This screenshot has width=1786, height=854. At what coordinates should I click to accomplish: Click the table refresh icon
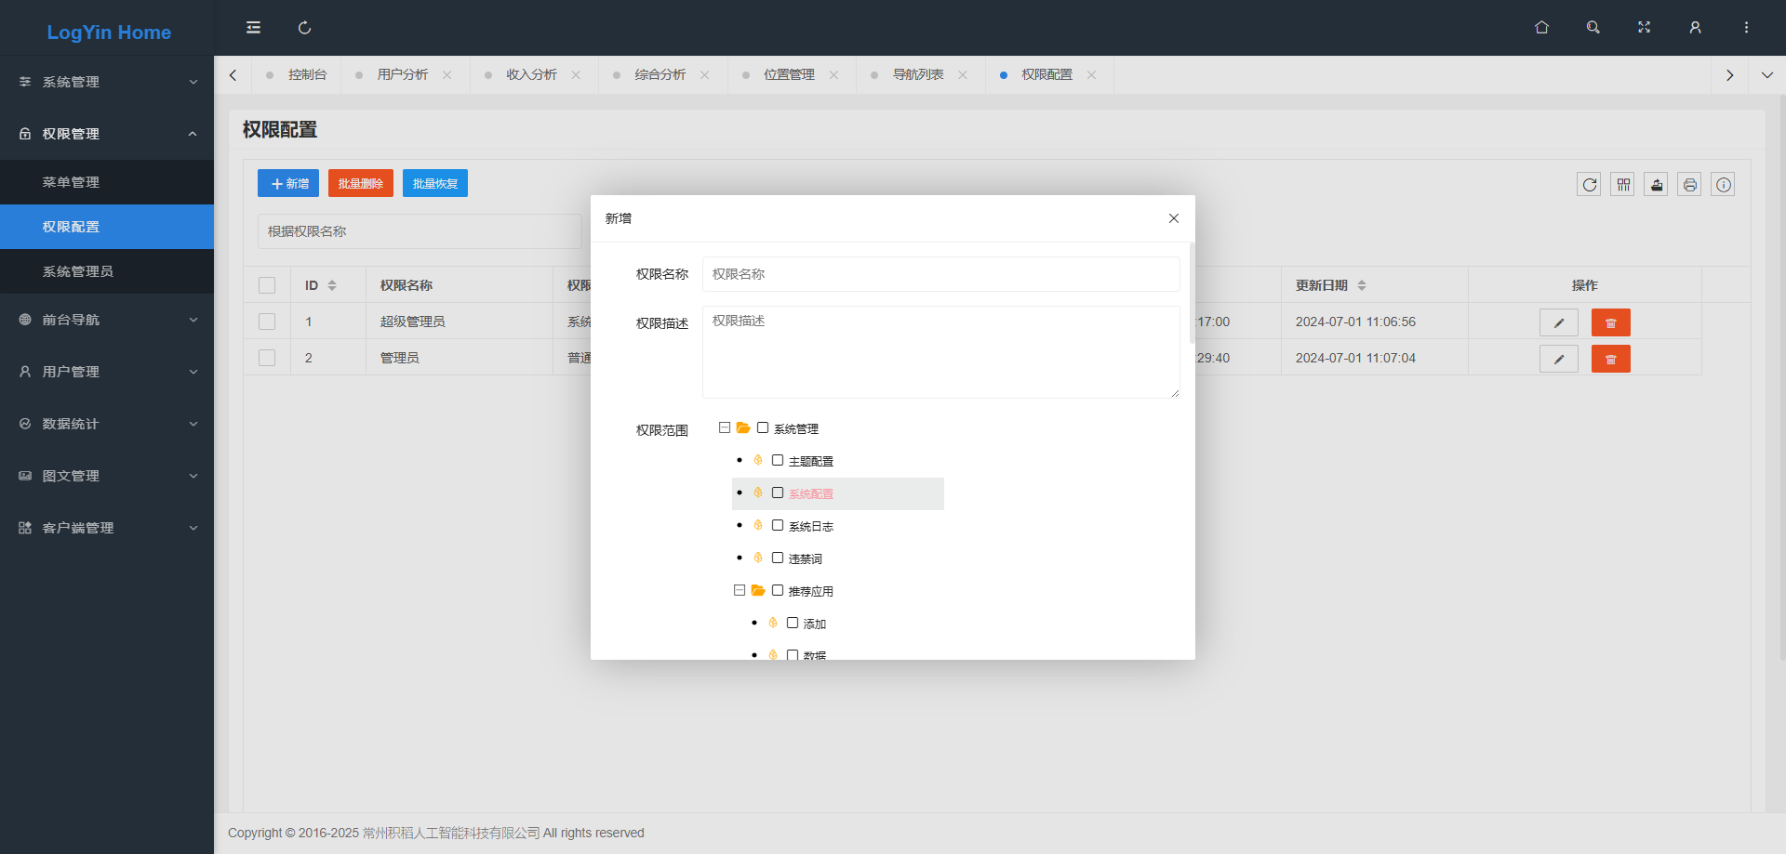(x=1590, y=185)
